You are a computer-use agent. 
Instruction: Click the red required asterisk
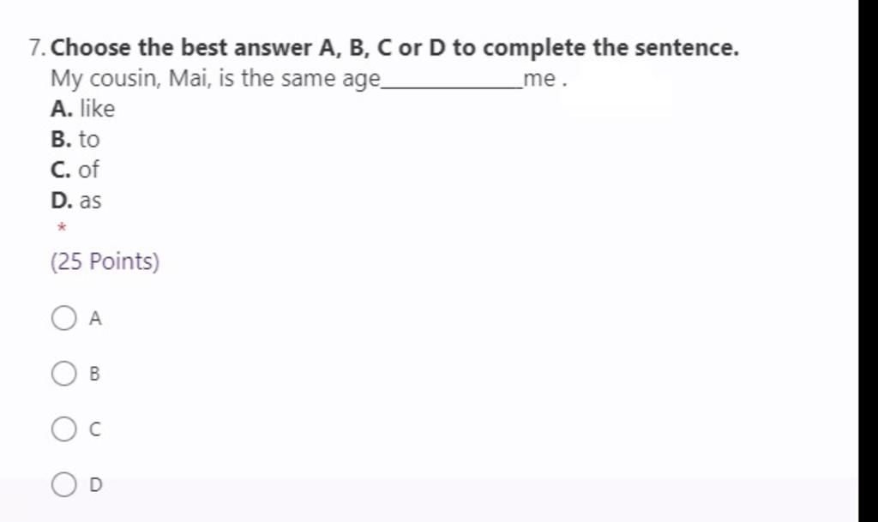62,228
